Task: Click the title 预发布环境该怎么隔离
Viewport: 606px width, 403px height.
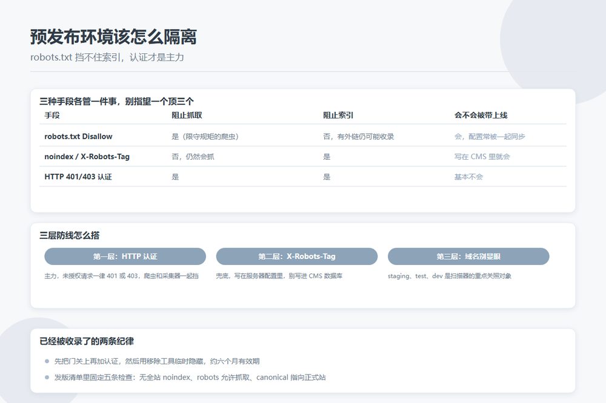Action: 113,37
